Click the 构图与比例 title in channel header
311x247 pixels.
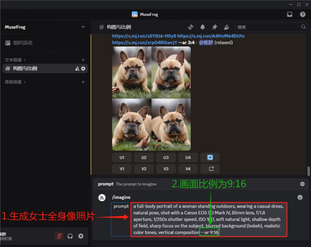pos(119,27)
